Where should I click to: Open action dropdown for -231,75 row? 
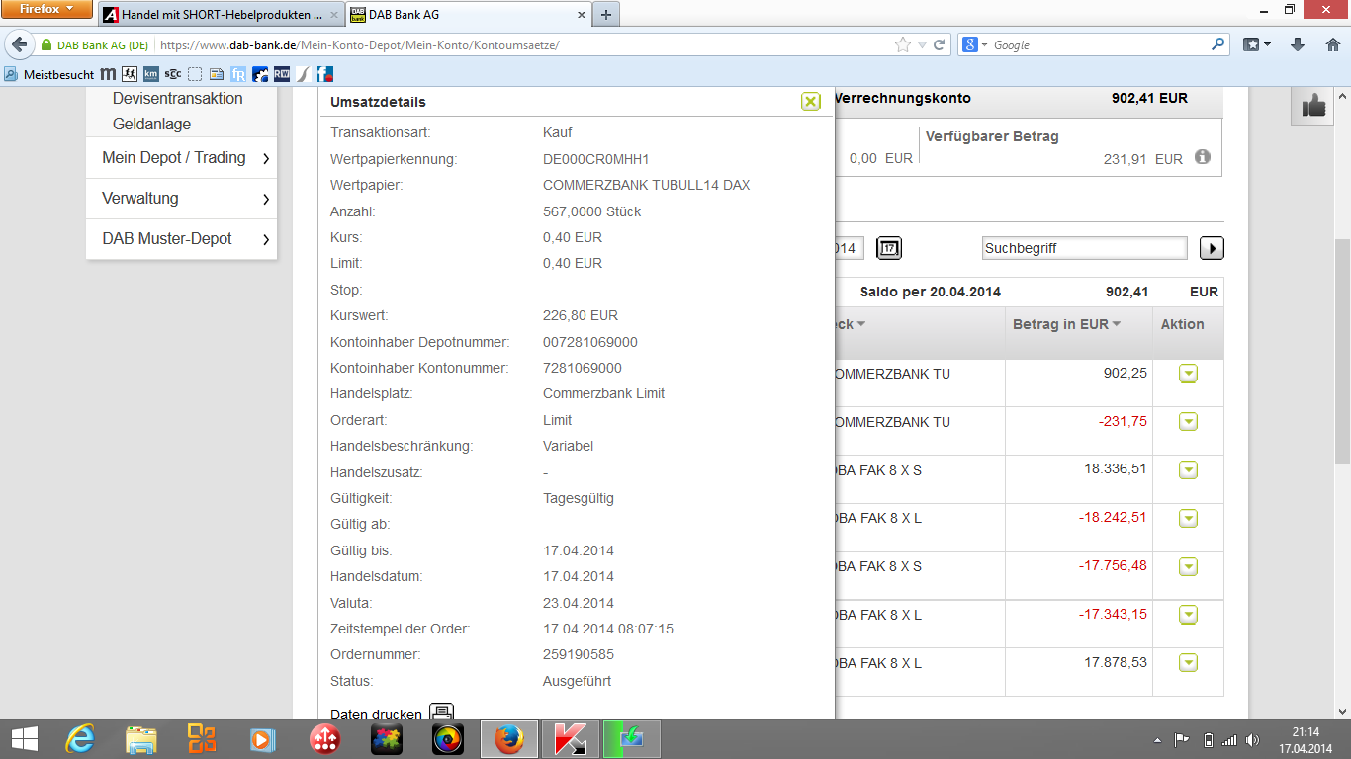tap(1188, 422)
